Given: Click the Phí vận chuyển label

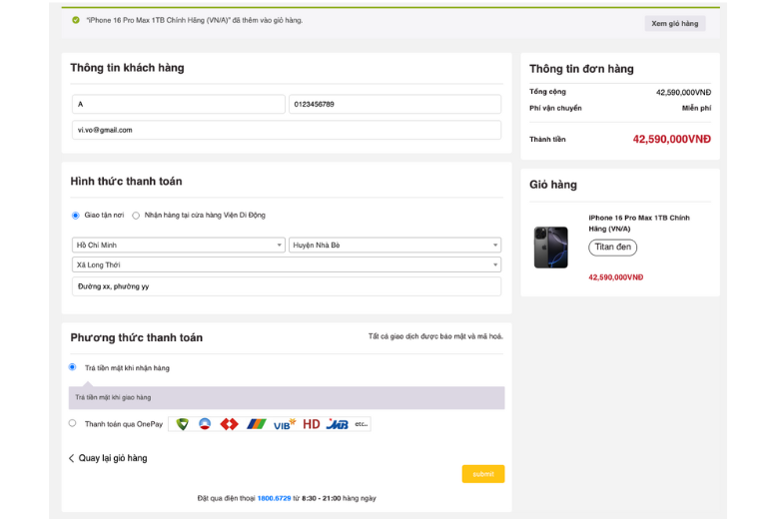Looking at the screenshot, I should tap(555, 108).
